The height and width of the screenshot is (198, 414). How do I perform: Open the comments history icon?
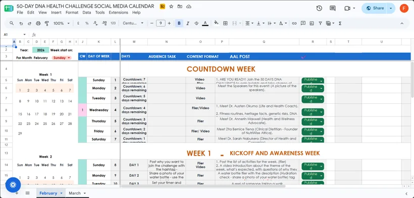[333, 8]
